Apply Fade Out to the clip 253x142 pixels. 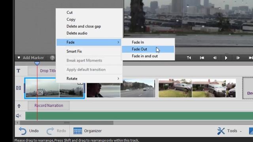coord(148,49)
